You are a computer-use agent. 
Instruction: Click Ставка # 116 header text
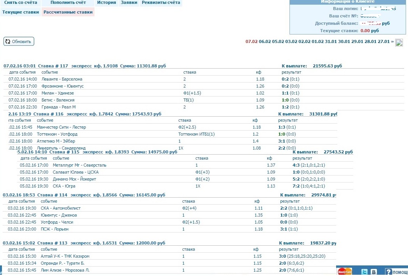pos(49,114)
